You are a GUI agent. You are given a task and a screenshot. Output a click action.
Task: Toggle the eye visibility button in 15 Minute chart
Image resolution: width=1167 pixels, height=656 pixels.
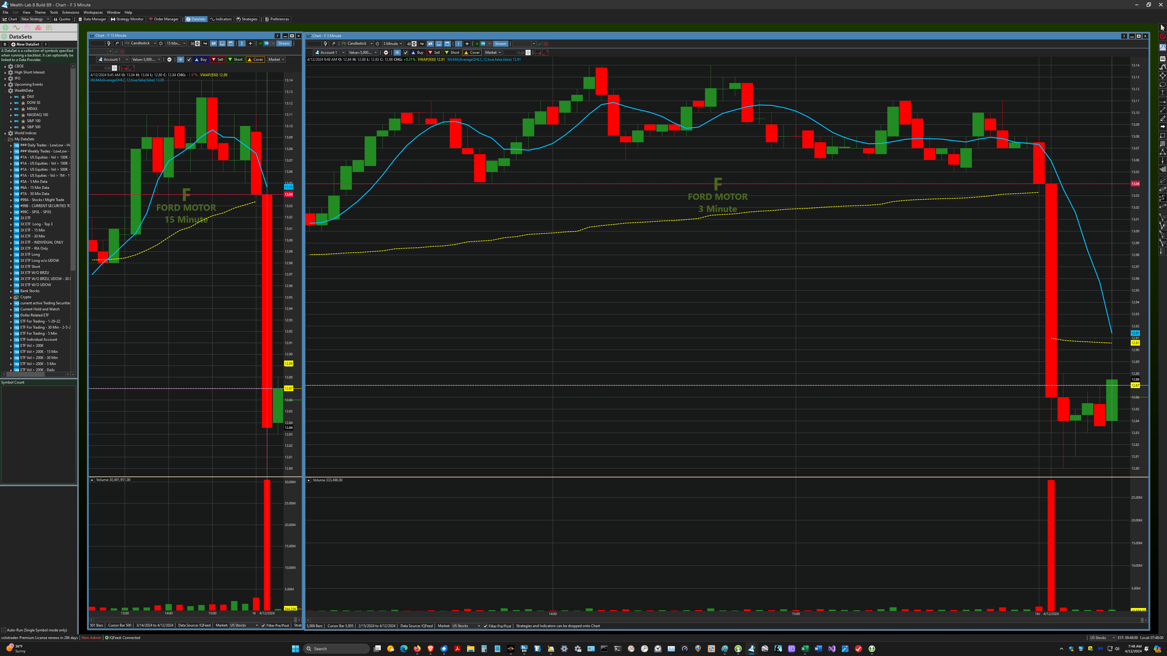pyautogui.click(x=181, y=59)
